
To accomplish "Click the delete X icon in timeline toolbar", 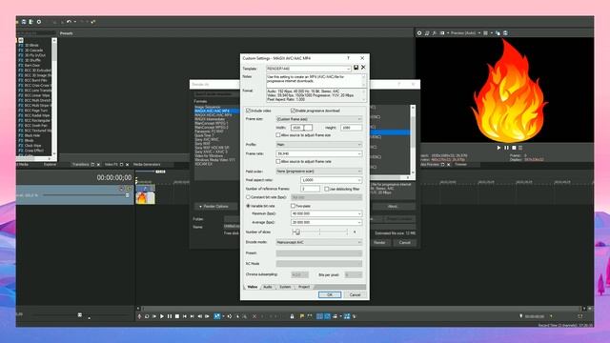I will 254,316.
